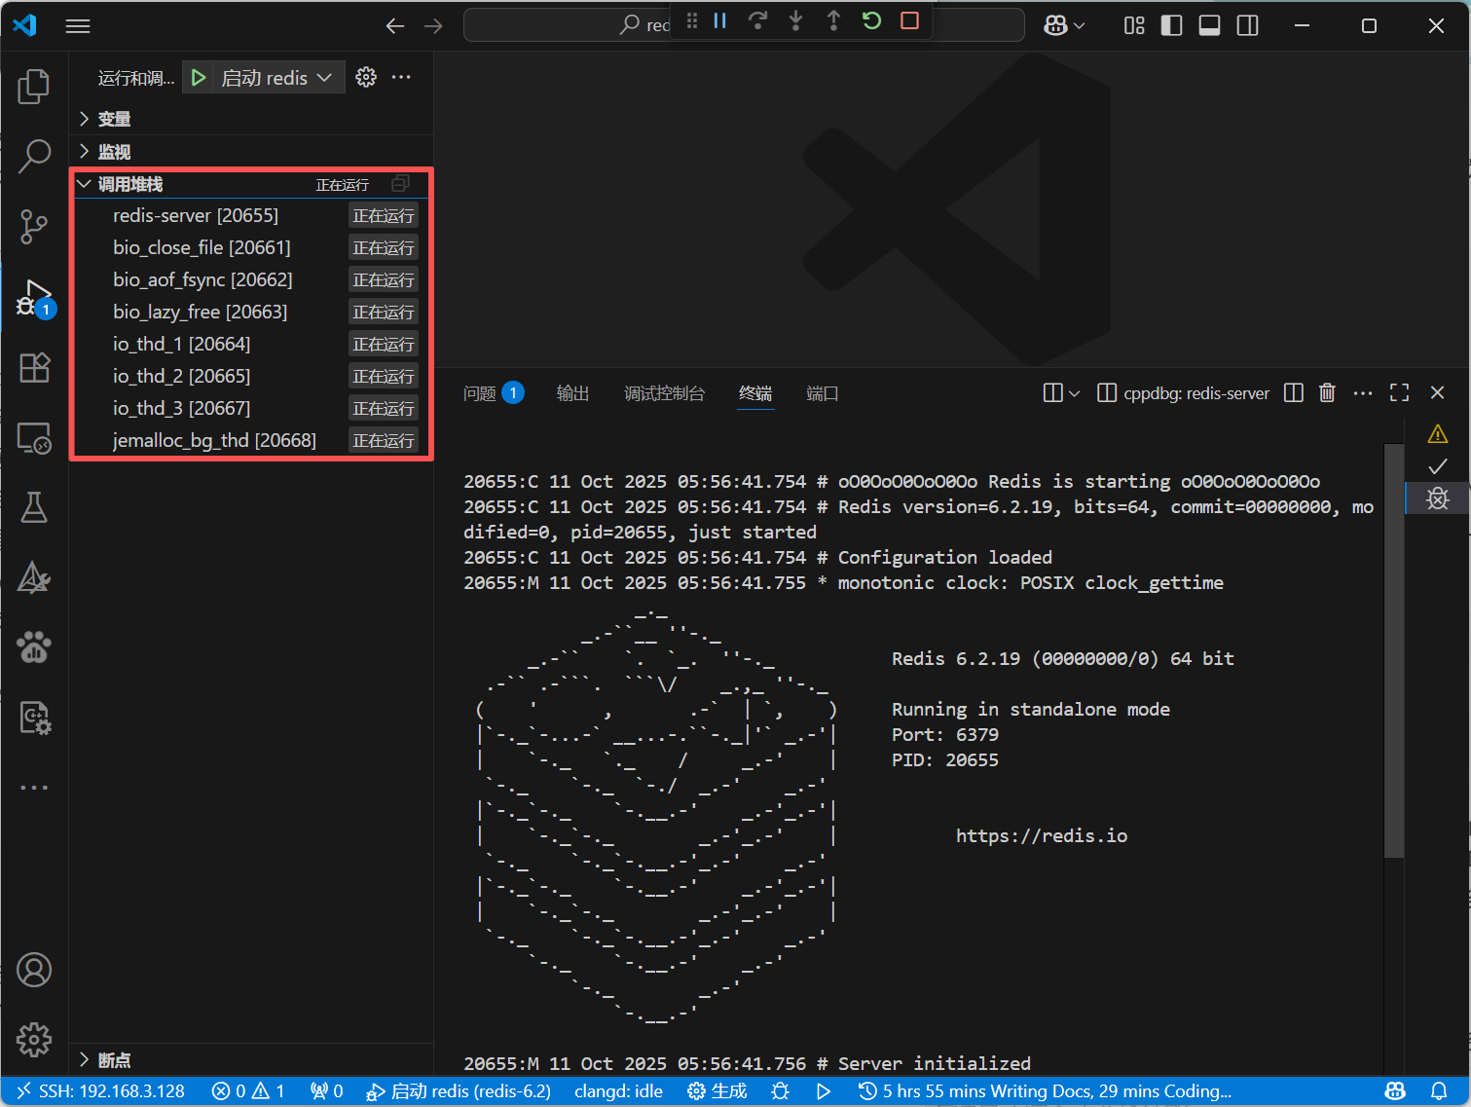Image resolution: width=1471 pixels, height=1107 pixels.
Task: Click the 生成 build button in status bar
Action: point(717,1091)
